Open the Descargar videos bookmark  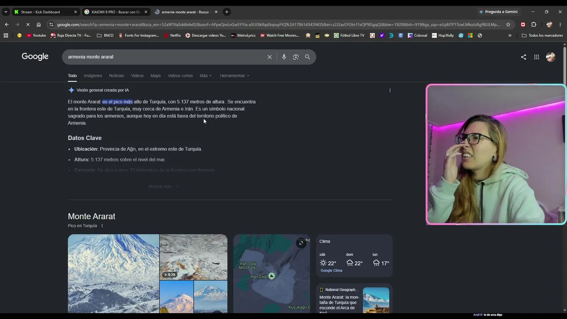coord(206,35)
